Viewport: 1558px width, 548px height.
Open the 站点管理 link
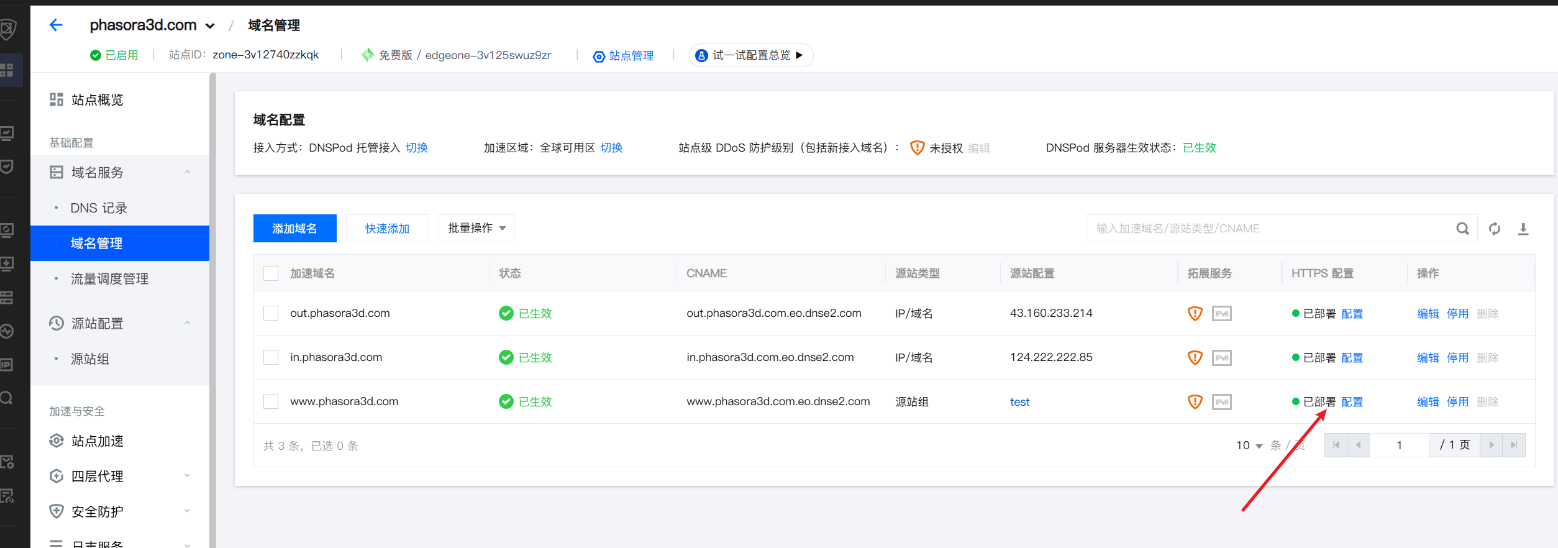pyautogui.click(x=623, y=56)
